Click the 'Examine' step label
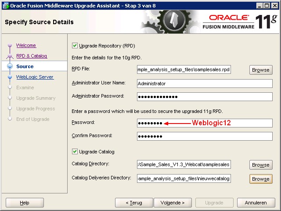This screenshot has width=281, height=211. [x=25, y=87]
